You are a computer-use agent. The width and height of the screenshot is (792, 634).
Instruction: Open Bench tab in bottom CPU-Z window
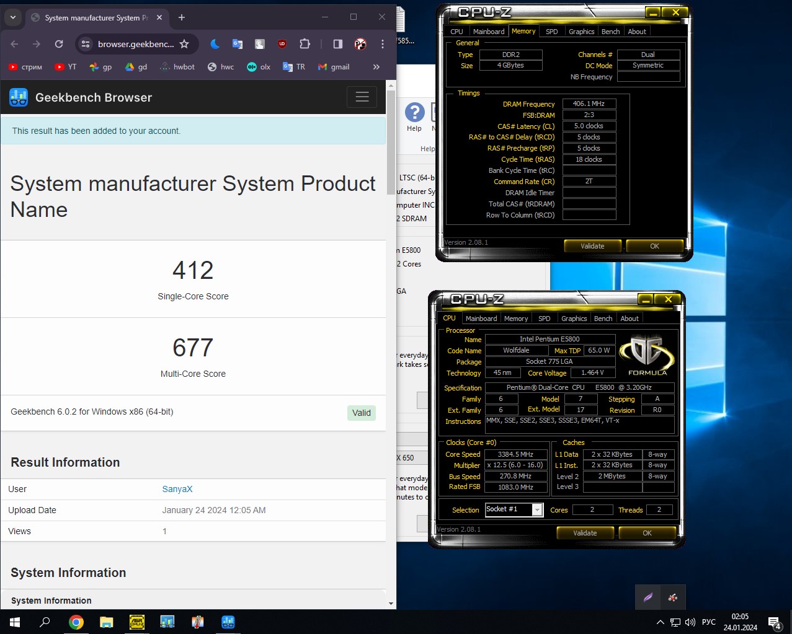(x=603, y=319)
